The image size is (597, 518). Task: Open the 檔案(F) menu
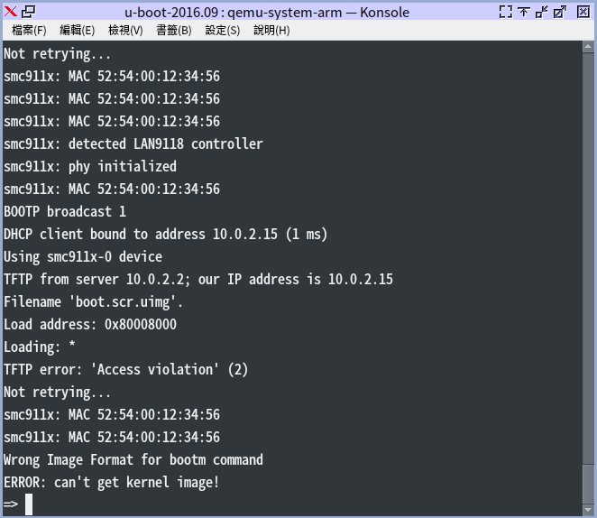point(30,30)
